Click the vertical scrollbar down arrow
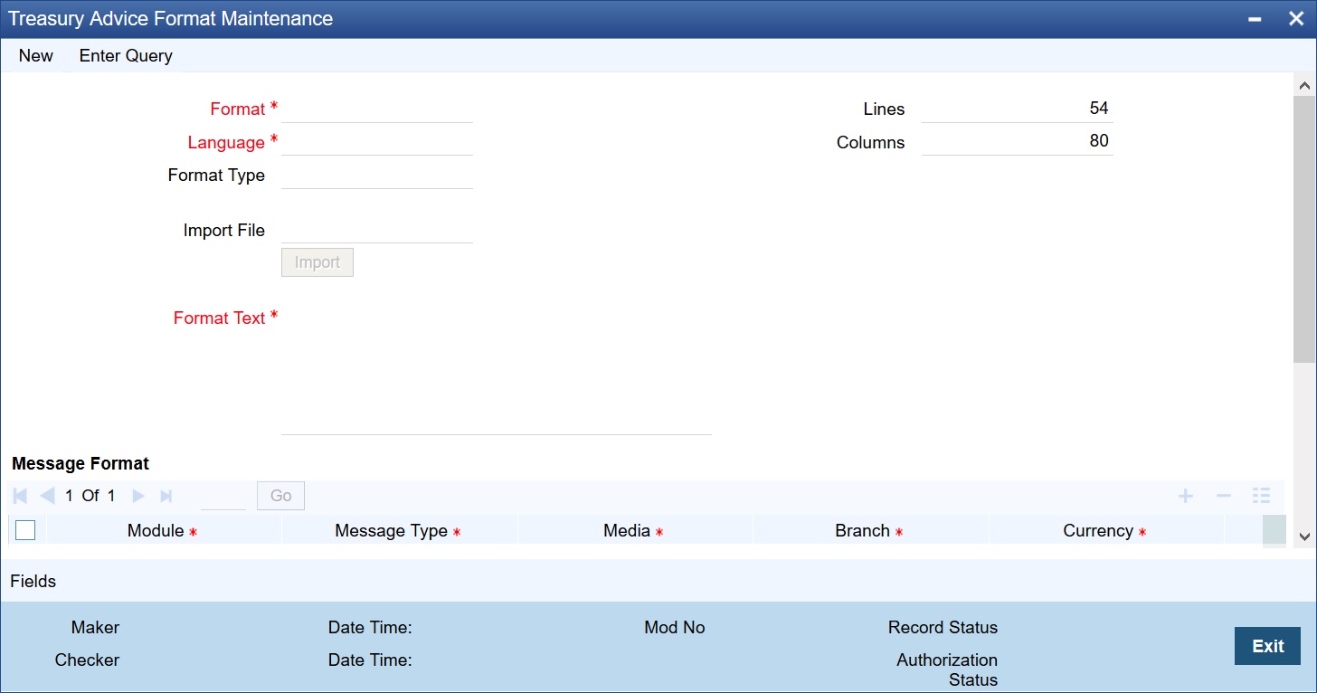Image resolution: width=1317 pixels, height=693 pixels. pyautogui.click(x=1304, y=536)
